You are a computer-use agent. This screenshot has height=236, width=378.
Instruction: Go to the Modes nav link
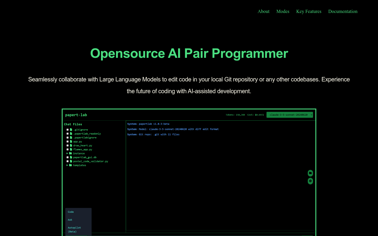(283, 11)
